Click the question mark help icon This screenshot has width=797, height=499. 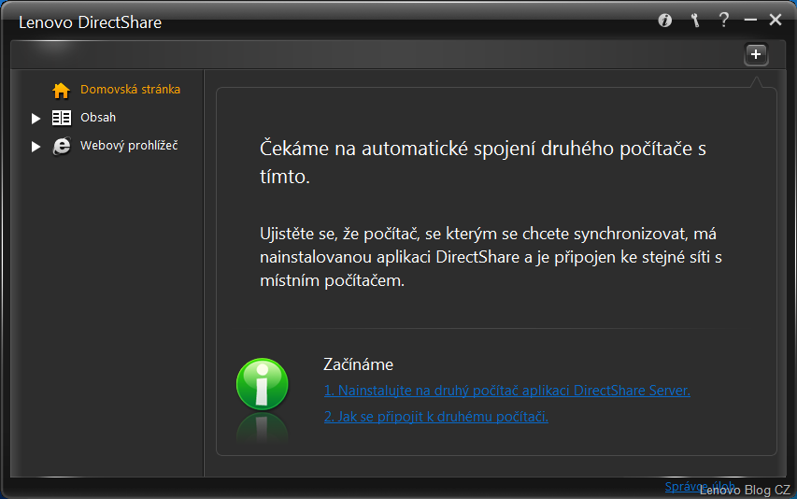pyautogui.click(x=723, y=21)
